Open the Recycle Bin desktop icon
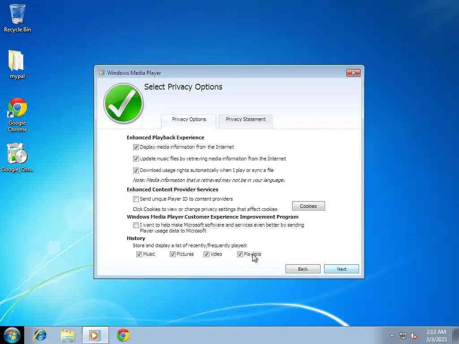459x344 pixels. 17,18
